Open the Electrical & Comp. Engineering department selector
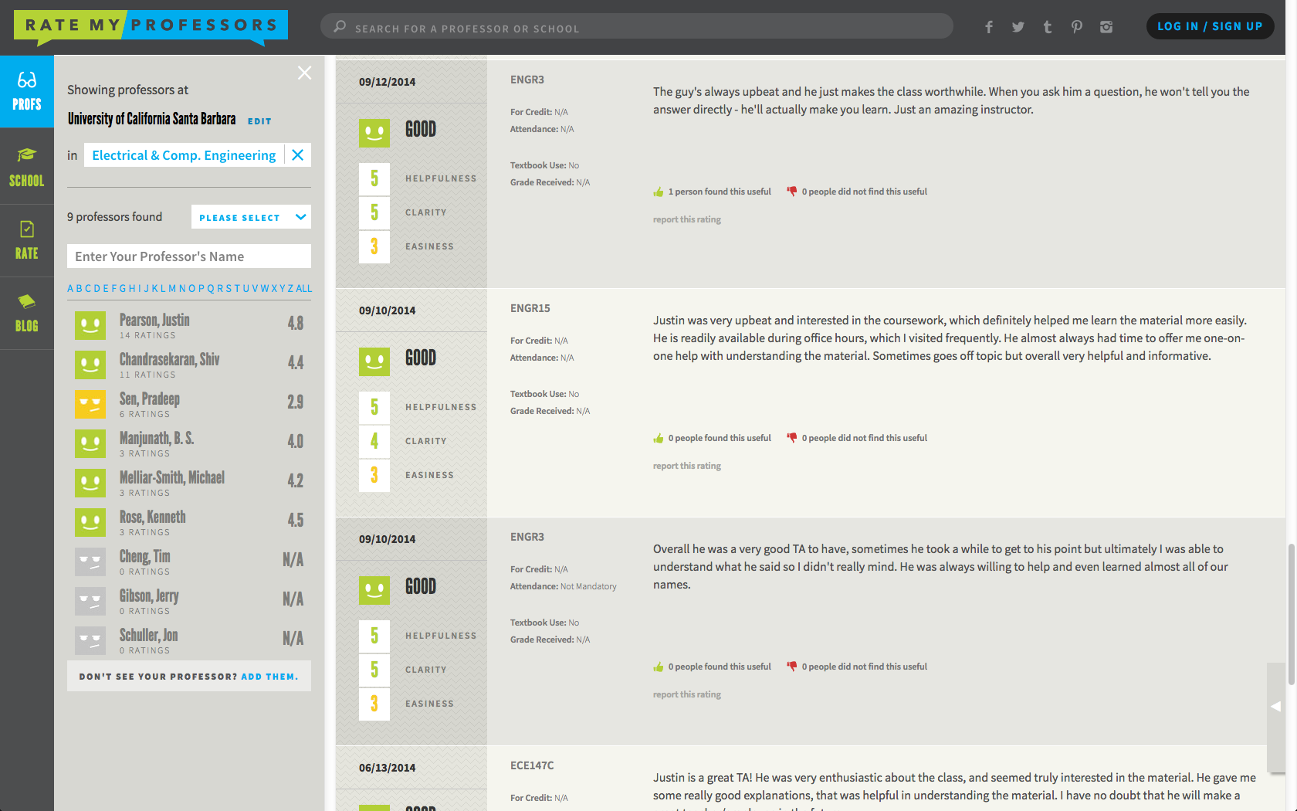 [184, 155]
